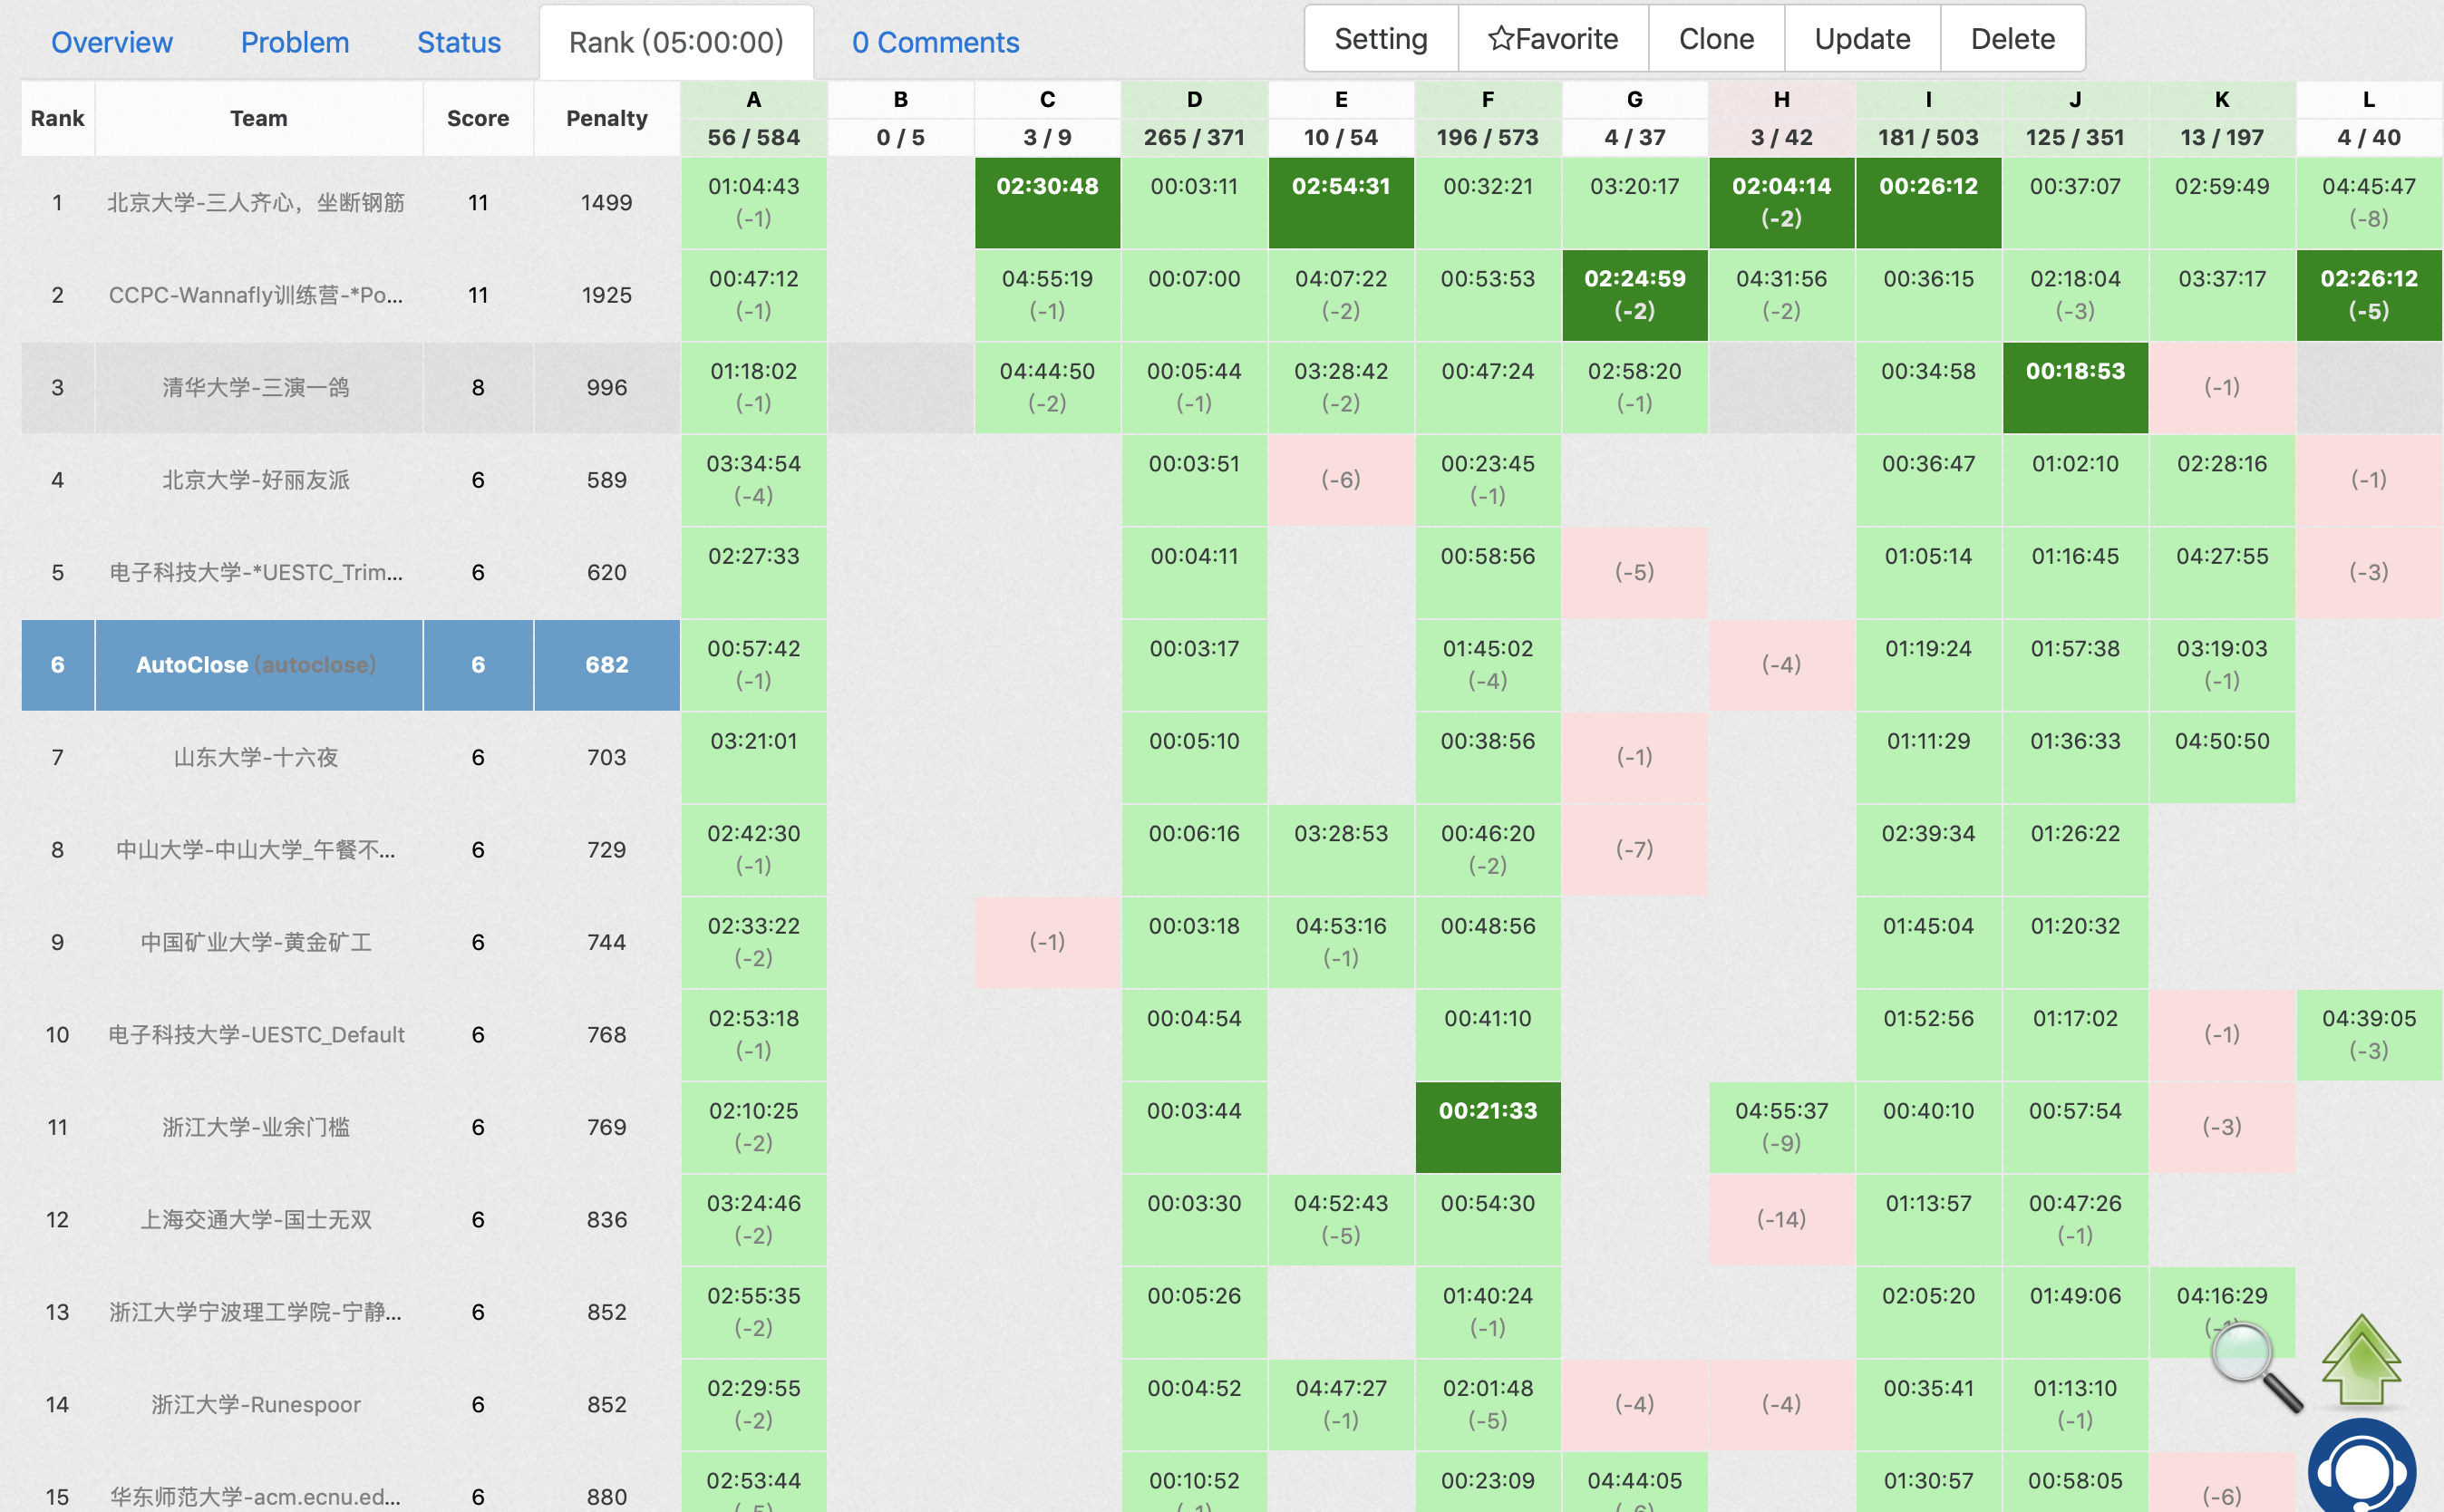Click the Update button

click(1861, 39)
